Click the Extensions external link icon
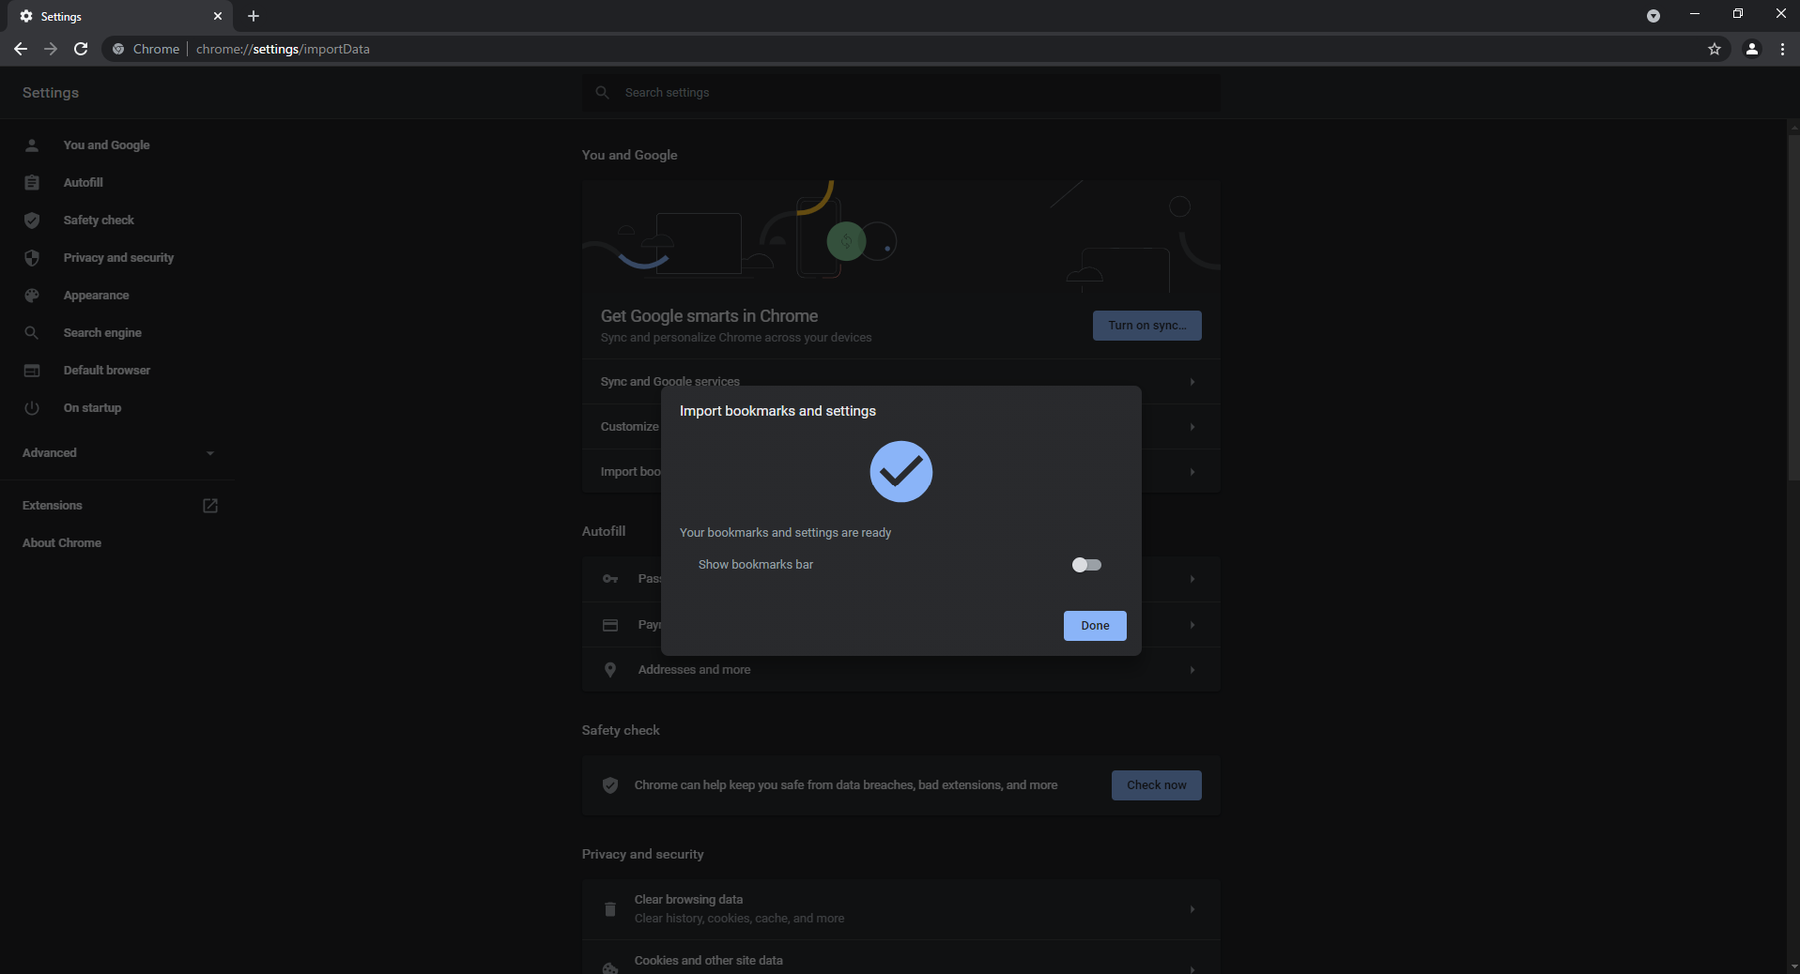The image size is (1800, 974). click(x=210, y=506)
